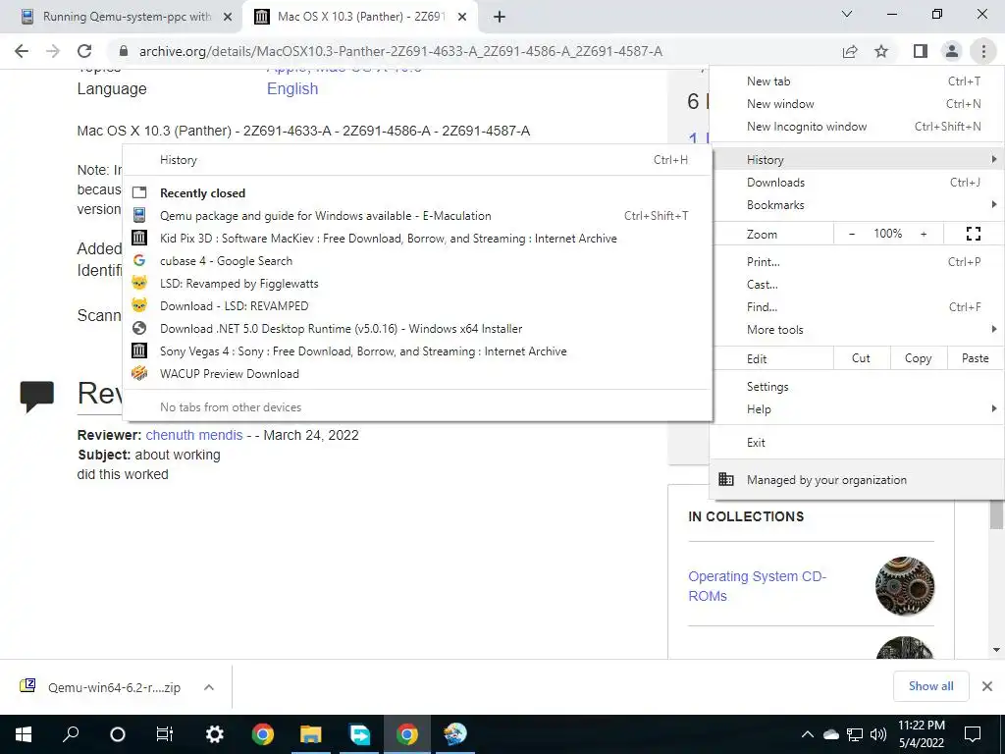The width and height of the screenshot is (1005, 754).
Task: Open the Windows Start menu
Action: click(x=24, y=734)
